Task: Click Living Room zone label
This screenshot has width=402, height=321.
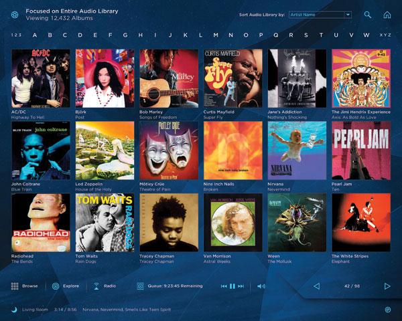Action: 35,310
